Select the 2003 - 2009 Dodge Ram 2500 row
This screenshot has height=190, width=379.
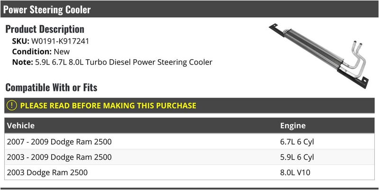coord(189,157)
